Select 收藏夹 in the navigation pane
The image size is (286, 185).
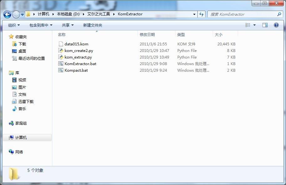pos(21,37)
